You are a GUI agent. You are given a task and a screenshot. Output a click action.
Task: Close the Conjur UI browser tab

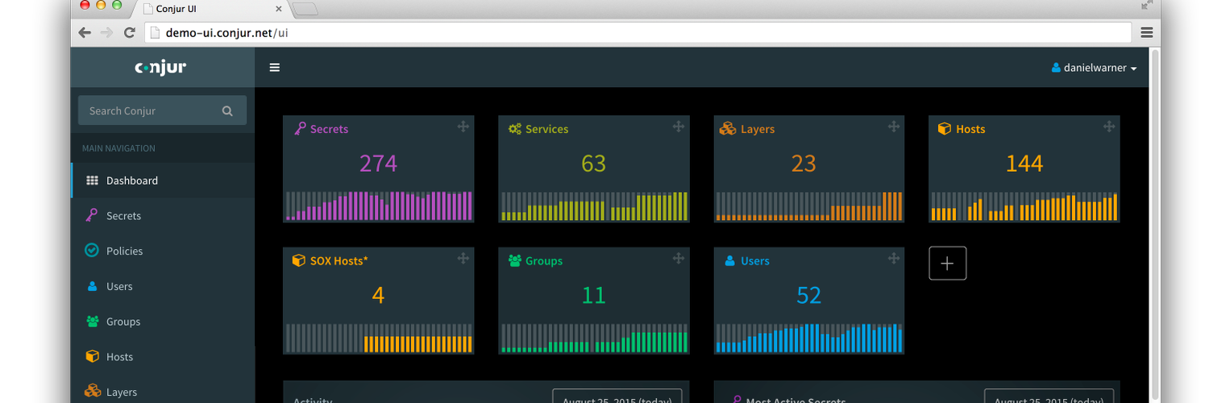tap(279, 9)
